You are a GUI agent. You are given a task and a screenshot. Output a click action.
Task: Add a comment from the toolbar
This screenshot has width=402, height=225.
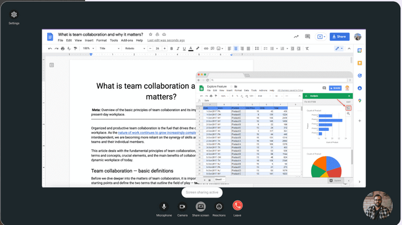[212, 48]
